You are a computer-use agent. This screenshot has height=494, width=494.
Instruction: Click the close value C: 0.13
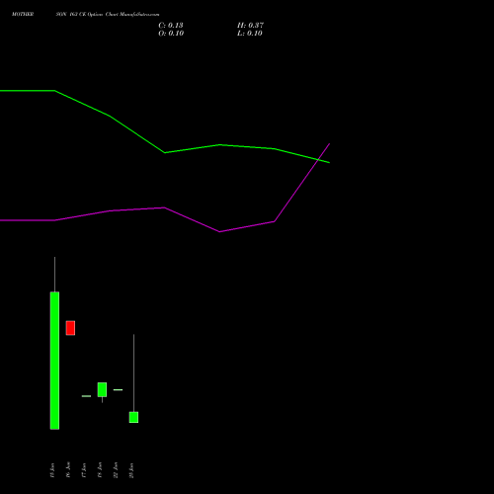pos(171,26)
